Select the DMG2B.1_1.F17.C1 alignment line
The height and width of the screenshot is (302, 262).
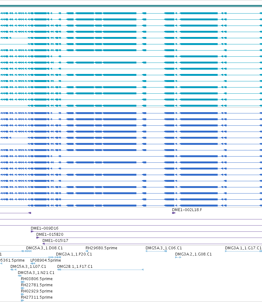pos(100,270)
